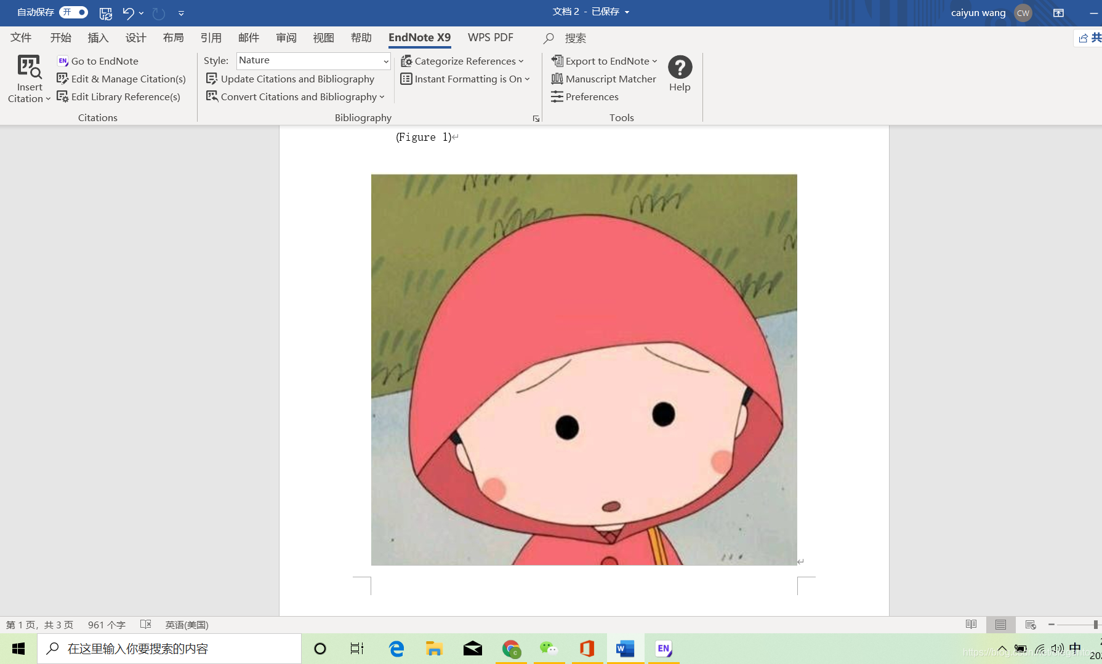
Task: Switch to the 引用 tab
Action: point(211,38)
